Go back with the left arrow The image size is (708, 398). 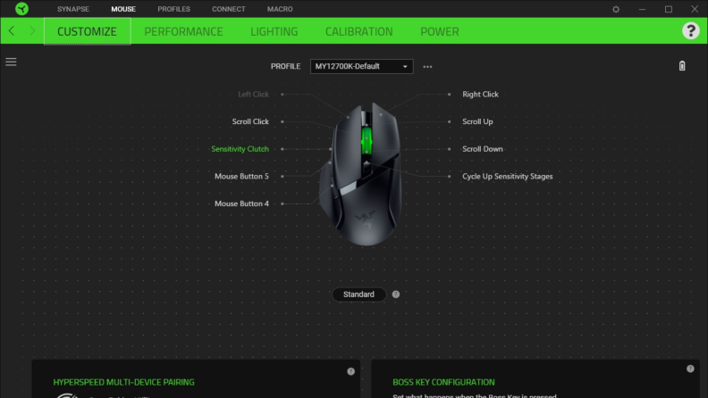pos(12,30)
